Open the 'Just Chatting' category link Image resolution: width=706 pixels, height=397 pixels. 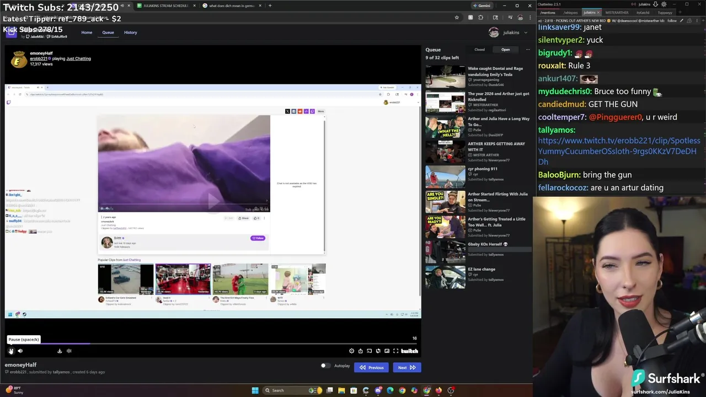pos(78,58)
